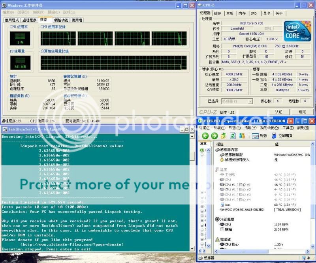The height and width of the screenshot is (263, 316).
Task: Collapse the expanded tree node in EVEREST sidebar
Action: point(202,155)
